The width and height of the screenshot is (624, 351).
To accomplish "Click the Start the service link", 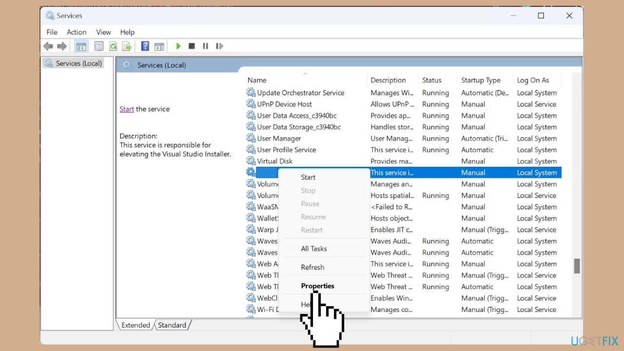I will click(127, 109).
